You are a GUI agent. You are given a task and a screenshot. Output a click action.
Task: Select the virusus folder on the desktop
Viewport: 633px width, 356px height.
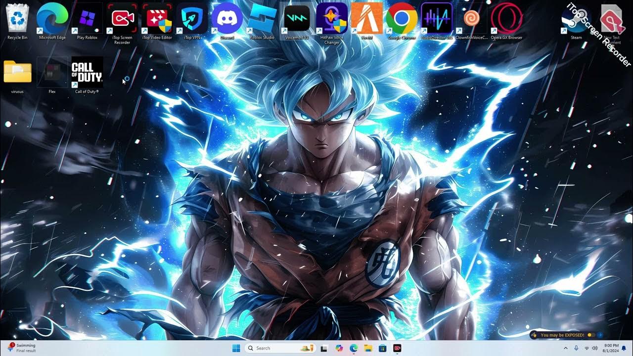pyautogui.click(x=17, y=76)
